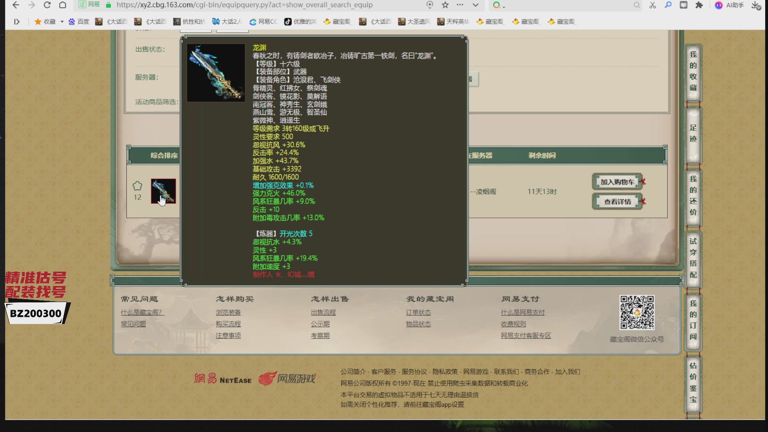Open 网易支付客服专区 link
Screen dimensions: 768x432
(526, 336)
